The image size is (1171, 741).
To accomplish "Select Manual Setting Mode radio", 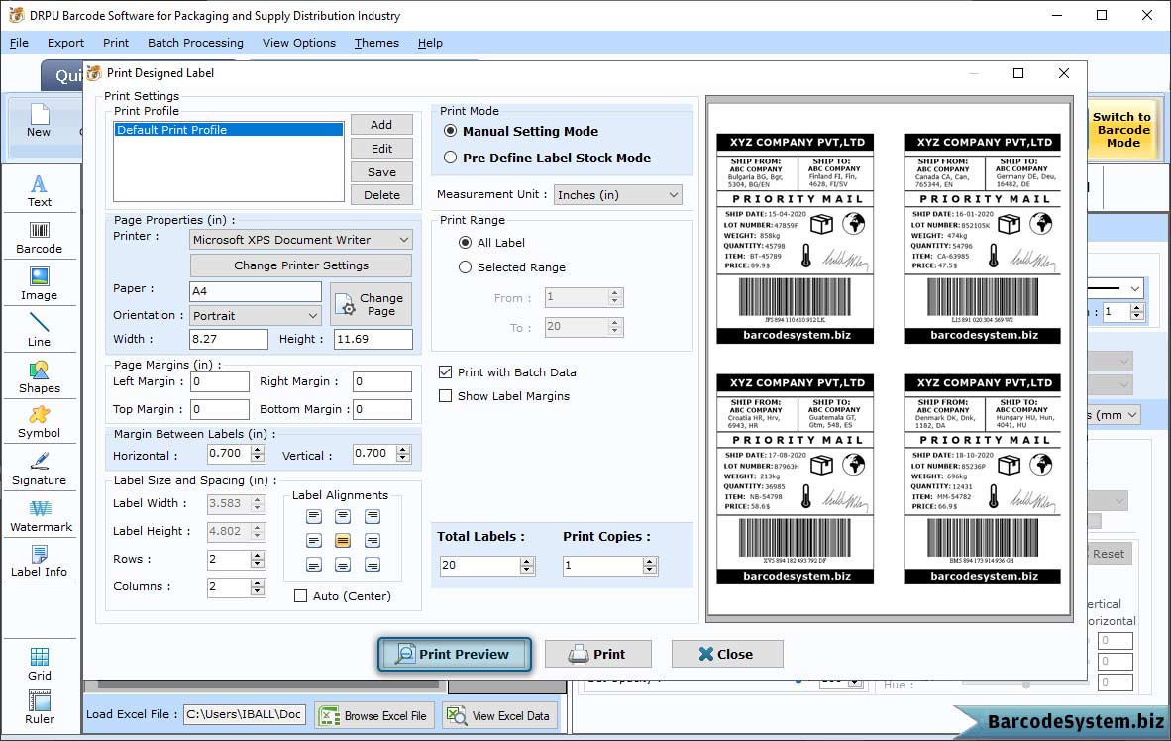I will (451, 131).
